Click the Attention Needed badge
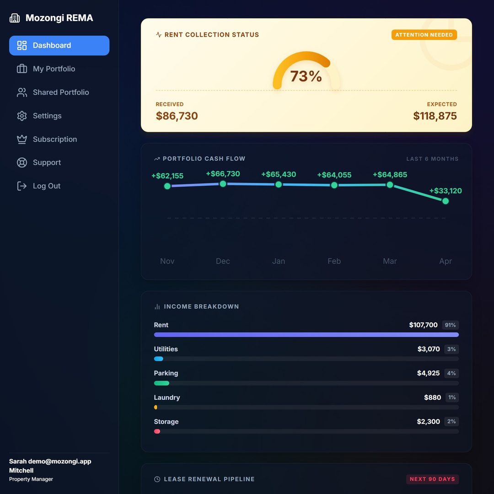This screenshot has width=494, height=494. (x=424, y=35)
